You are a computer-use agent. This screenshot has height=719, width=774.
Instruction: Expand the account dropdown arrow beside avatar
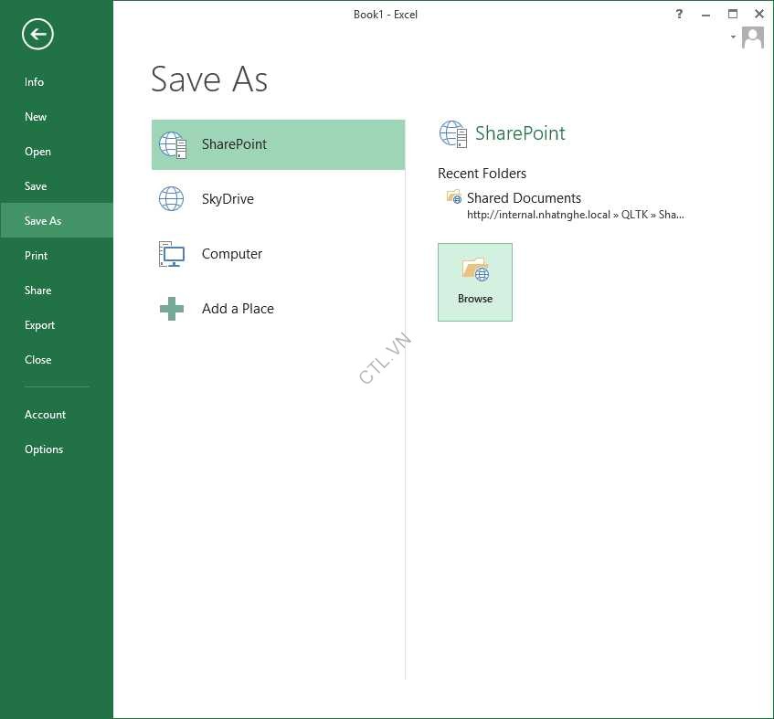tap(733, 37)
